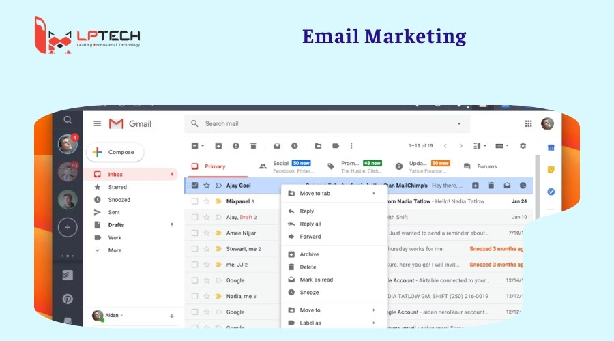The width and height of the screenshot is (614, 341).
Task: Switch to the account avatar with the 41 badge
Action: 68,172
